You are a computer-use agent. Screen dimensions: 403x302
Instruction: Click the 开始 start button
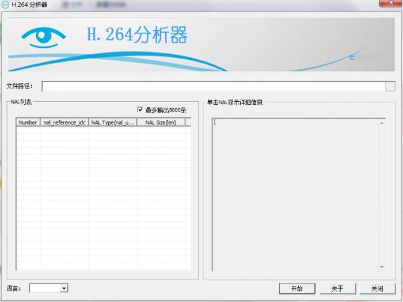(297, 288)
